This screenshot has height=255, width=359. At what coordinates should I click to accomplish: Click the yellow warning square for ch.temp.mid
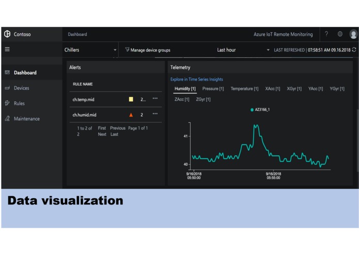[x=131, y=99]
